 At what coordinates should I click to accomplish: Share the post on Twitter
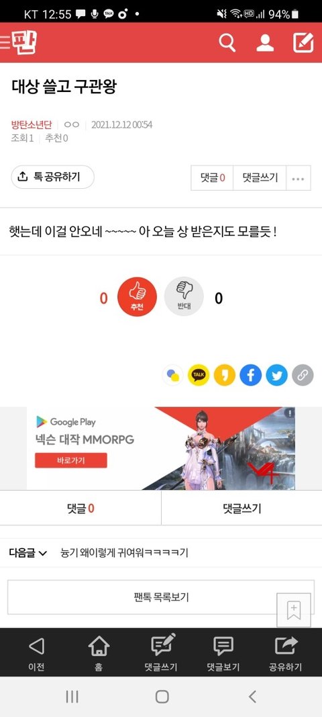277,376
